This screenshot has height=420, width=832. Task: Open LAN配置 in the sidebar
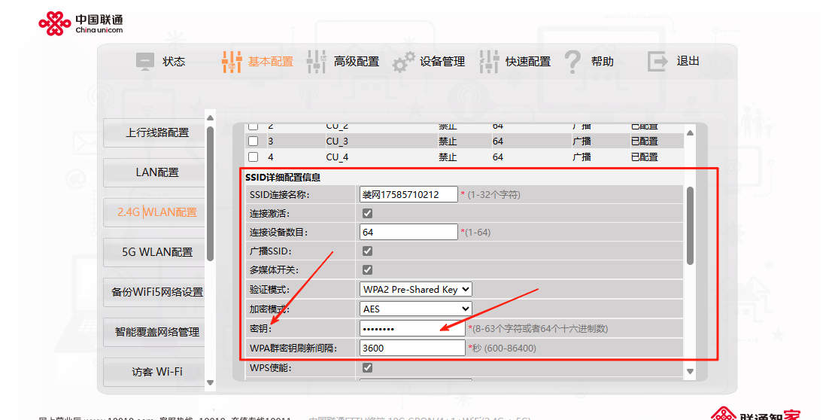154,172
